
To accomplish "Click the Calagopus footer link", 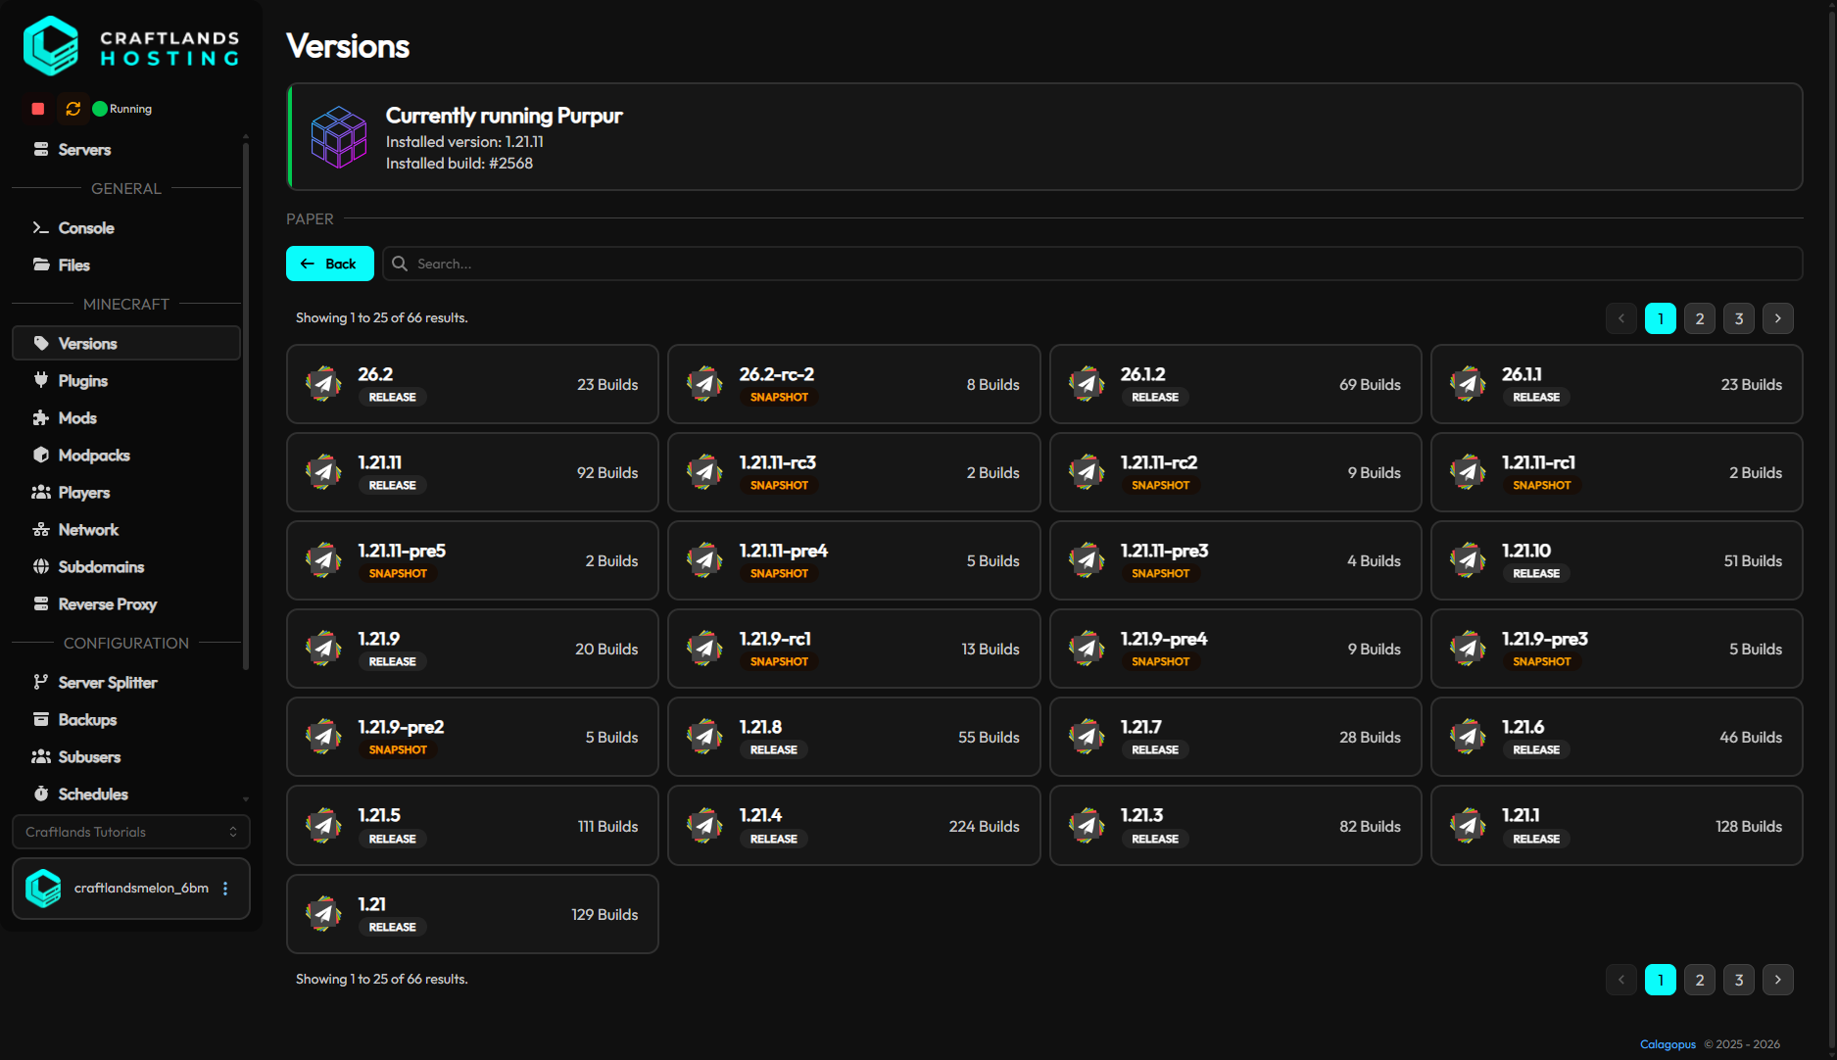I will tap(1668, 1044).
